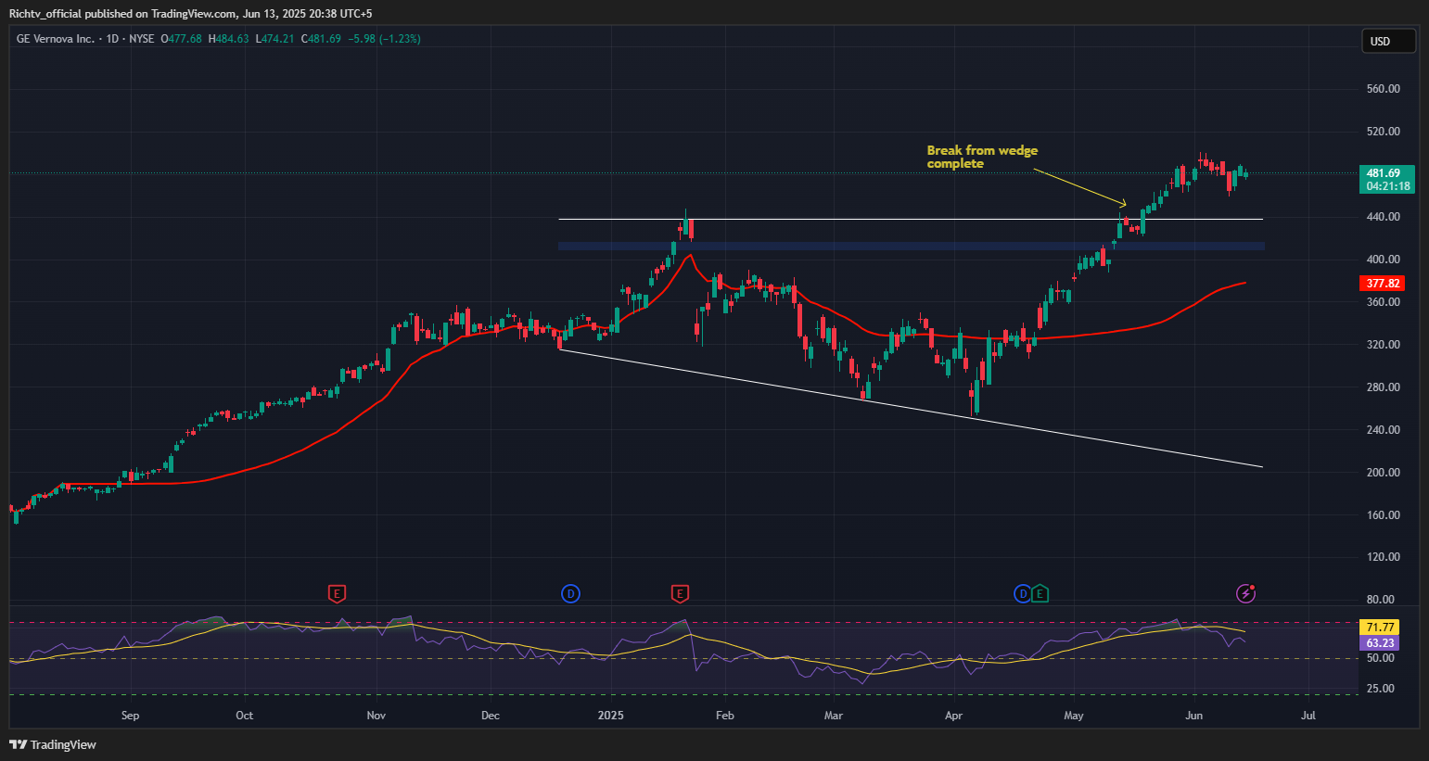Click the 320.00 price axis label

pyautogui.click(x=1383, y=345)
